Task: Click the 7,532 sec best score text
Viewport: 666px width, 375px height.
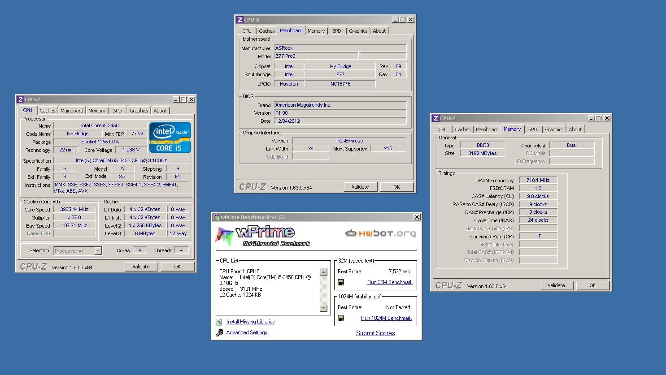Action: (399, 272)
